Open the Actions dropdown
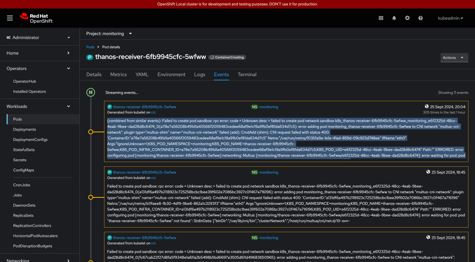Viewport: 475px width, 262px height. pos(454,58)
